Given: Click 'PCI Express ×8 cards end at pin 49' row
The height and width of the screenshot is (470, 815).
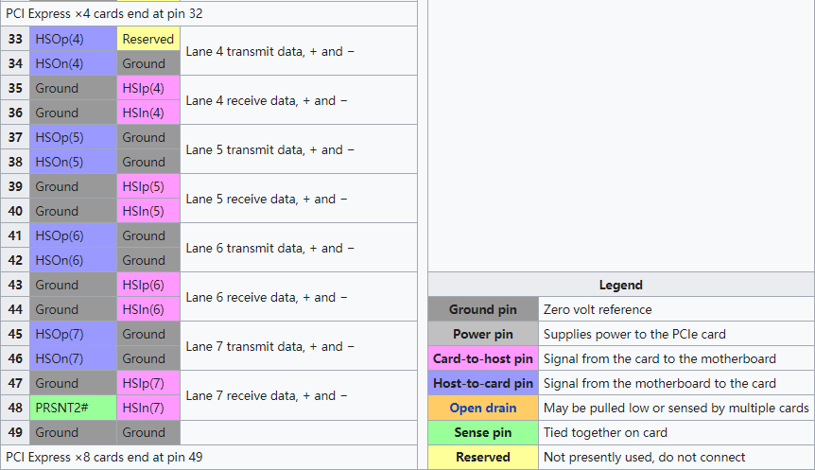Looking at the screenshot, I should point(209,457).
